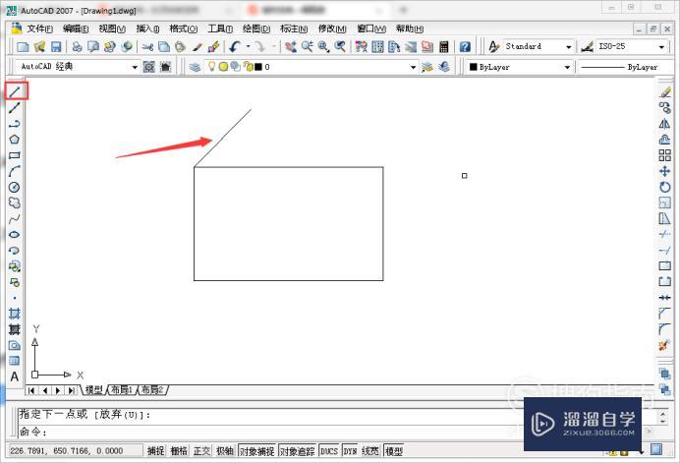The width and height of the screenshot is (680, 463).
Task: Select the Mirror tool
Action: click(664, 124)
